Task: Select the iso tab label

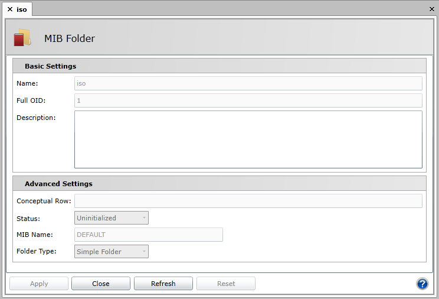Action: pos(22,9)
